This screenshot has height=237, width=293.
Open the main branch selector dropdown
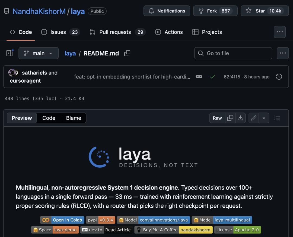[39, 53]
